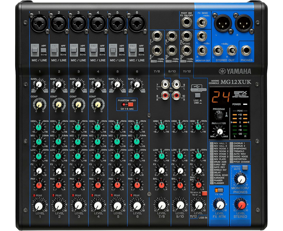Image resolution: width=283 pixels, height=231 pixels.
Task: Toggle the STEREO MUTE button
Action: (245, 168)
